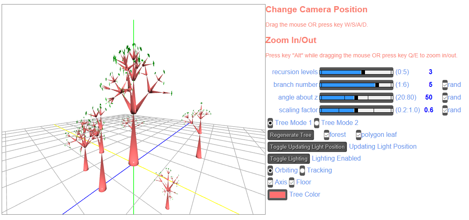Select the Tracking camera radio button
Screen dimensions: 469x220
(303, 170)
